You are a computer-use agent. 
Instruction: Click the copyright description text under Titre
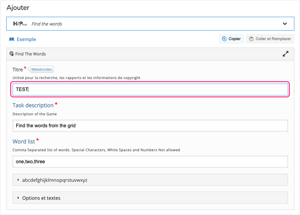tap(76, 78)
